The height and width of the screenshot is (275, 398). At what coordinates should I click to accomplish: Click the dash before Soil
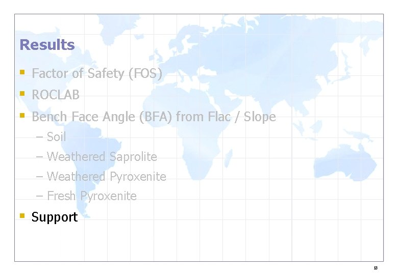click(x=40, y=137)
